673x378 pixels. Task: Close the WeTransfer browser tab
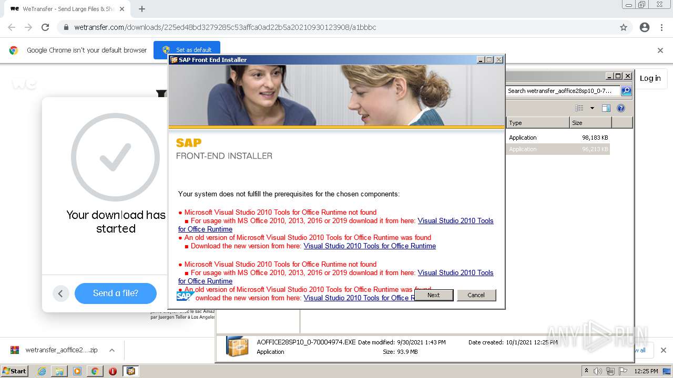pos(122,9)
